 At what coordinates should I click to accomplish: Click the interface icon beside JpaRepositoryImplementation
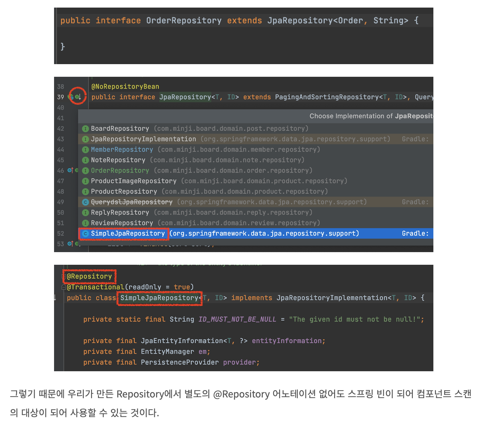point(85,139)
